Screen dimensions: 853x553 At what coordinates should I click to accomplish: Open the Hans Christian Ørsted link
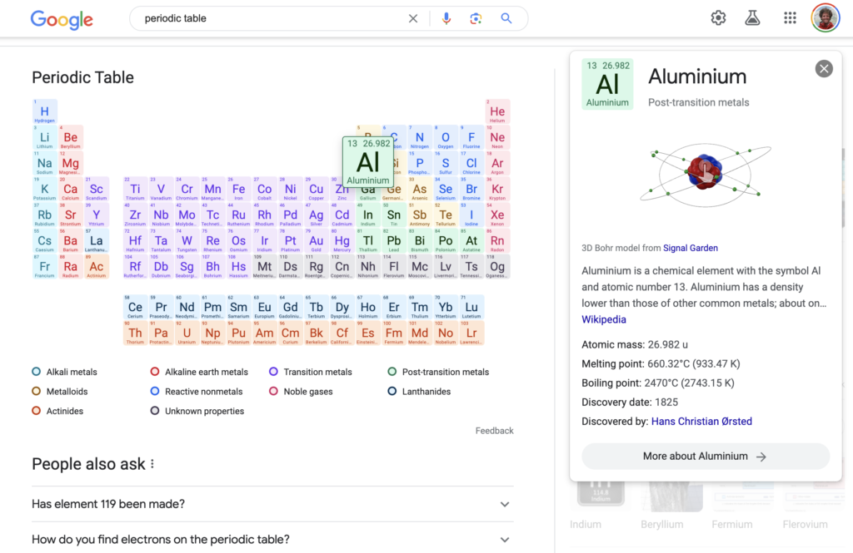[701, 422]
